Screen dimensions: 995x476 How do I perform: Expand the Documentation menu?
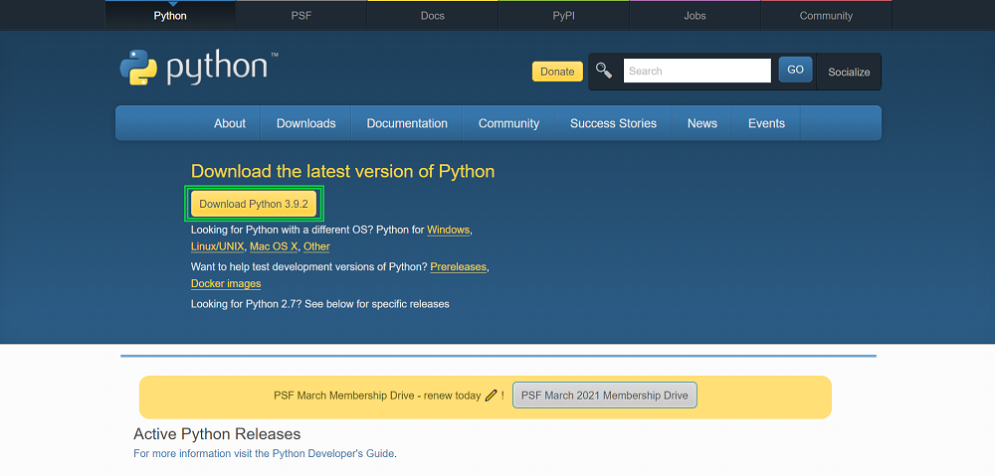(x=407, y=123)
